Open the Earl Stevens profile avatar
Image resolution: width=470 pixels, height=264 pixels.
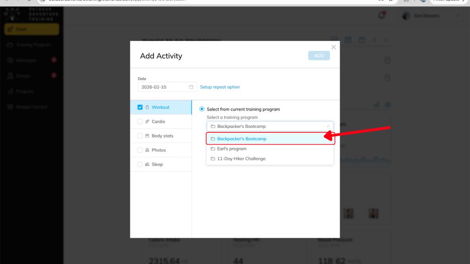coord(406,16)
